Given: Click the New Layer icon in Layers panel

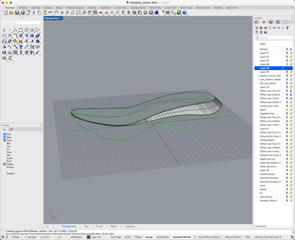Looking at the screenshot, I should 256,28.
